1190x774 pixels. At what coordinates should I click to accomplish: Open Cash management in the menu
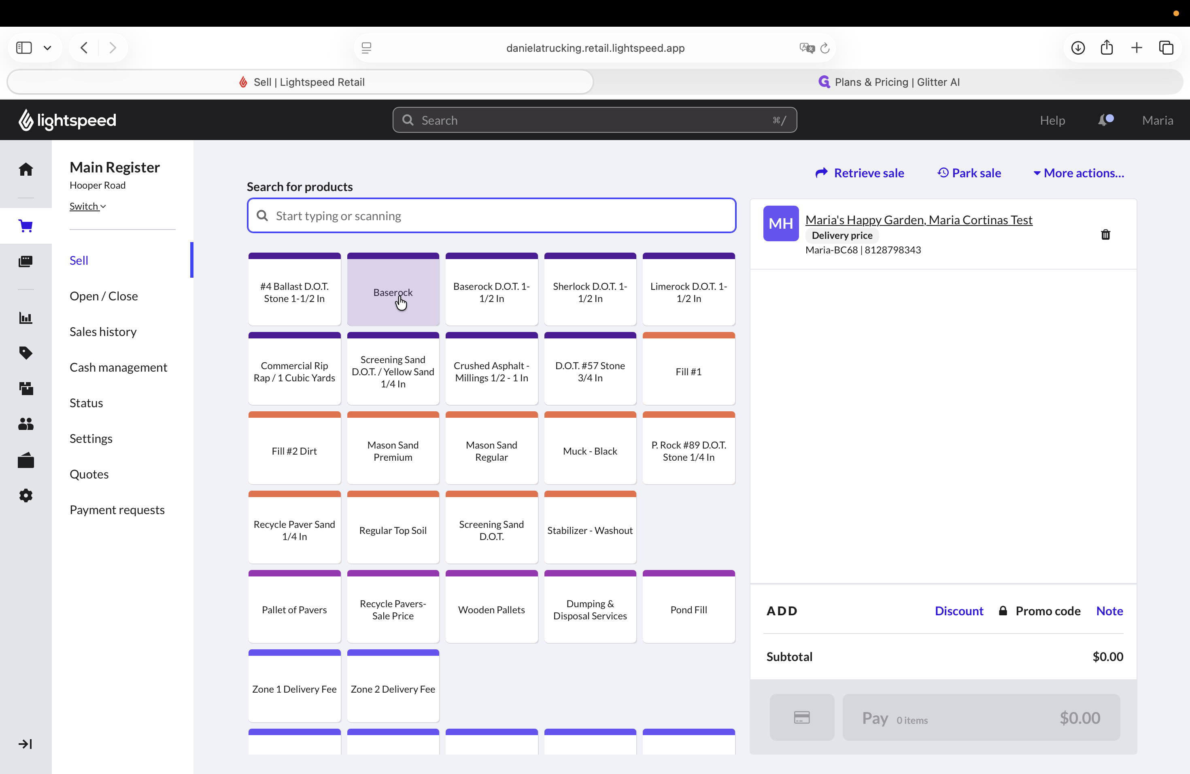pos(119,367)
